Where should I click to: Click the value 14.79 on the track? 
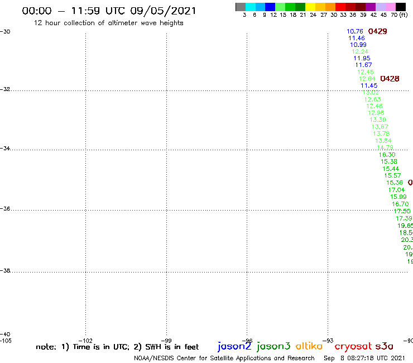385,147
